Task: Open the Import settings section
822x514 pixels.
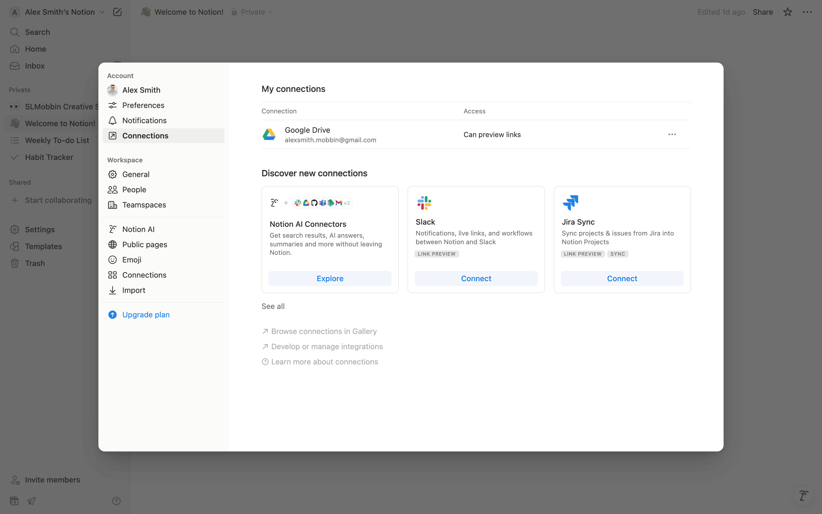Action: [x=133, y=290]
